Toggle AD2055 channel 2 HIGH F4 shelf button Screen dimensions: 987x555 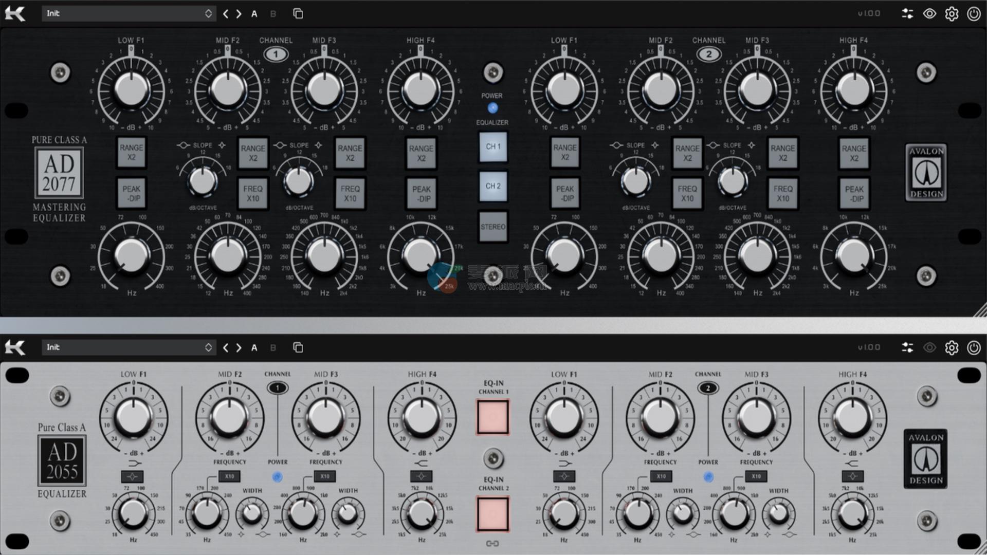852,476
